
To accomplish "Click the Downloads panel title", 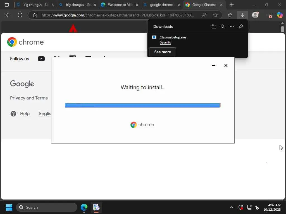I will [x=163, y=26].
